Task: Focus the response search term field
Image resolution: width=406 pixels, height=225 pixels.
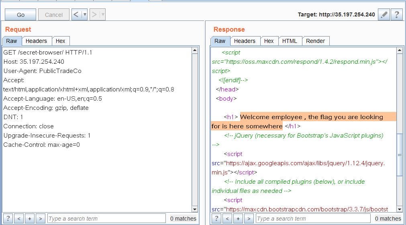Action: (x=313, y=219)
